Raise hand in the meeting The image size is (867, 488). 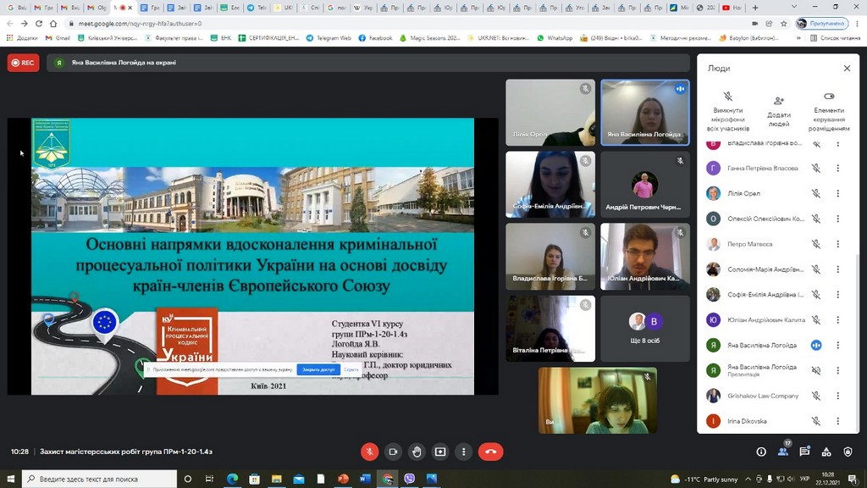[417, 452]
